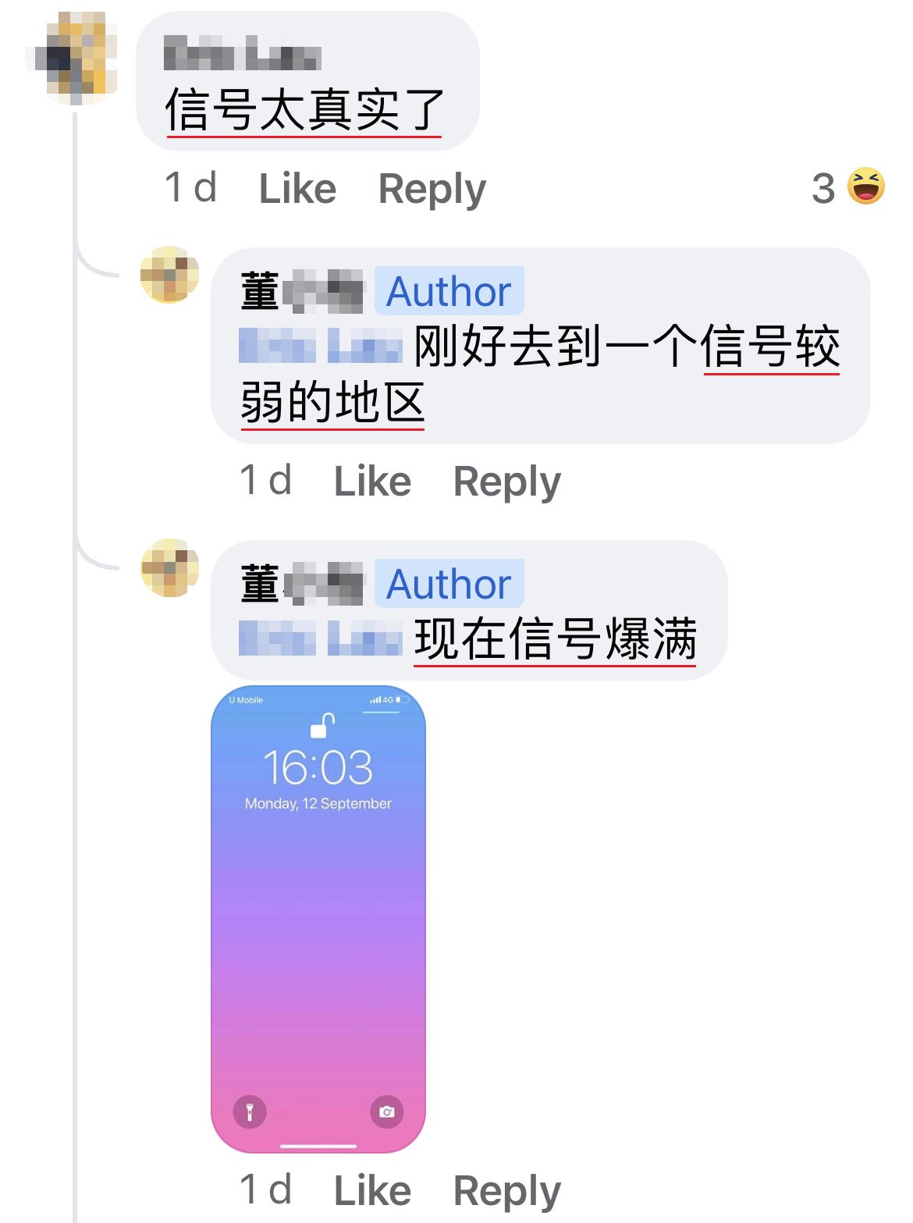Like the comment 信号太真实了
This screenshot has height=1223, width=913.
[x=297, y=188]
